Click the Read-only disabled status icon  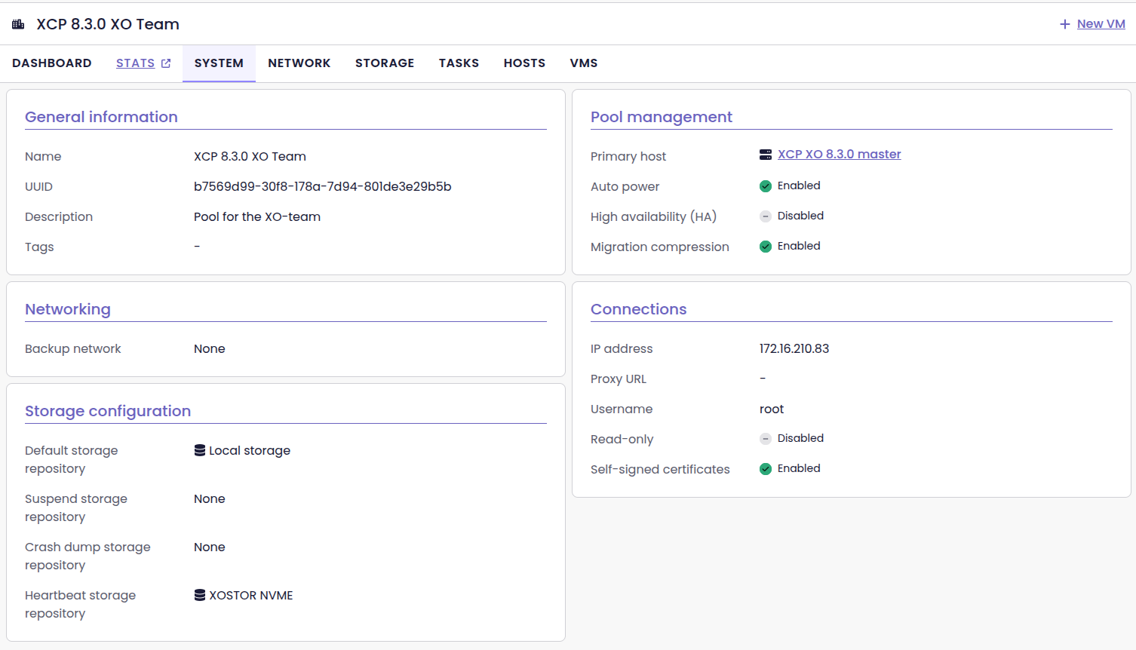766,439
